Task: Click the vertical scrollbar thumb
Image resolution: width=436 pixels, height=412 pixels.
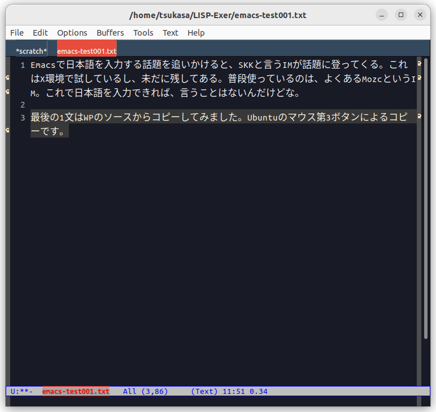Action: click(x=426, y=198)
